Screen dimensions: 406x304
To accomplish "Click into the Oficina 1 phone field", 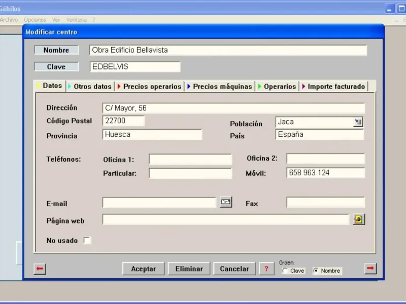I will coord(190,160).
